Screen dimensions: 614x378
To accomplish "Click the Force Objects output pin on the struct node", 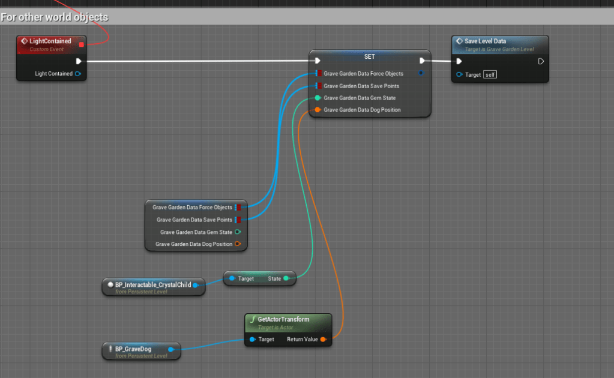I will 238,208.
